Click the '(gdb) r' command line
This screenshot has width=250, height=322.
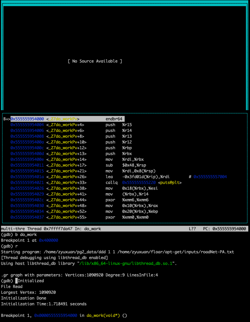coord(9,246)
